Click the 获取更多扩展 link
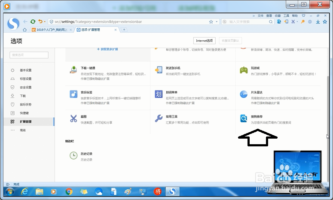The image size is (333, 200). (x=108, y=49)
